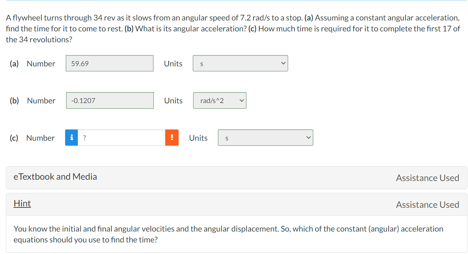Click the blue info icon beside part (c) answer
This screenshot has width=468, height=254.
[71, 137]
